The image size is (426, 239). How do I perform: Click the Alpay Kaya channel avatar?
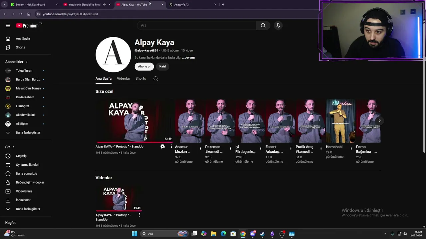(x=113, y=54)
